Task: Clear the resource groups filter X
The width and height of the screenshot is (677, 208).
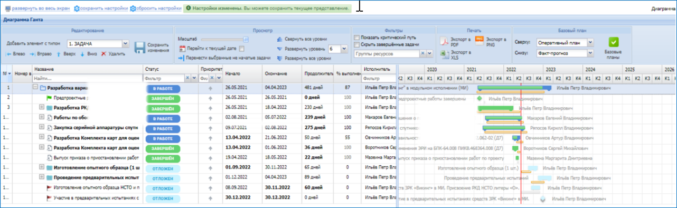Action: pos(422,53)
